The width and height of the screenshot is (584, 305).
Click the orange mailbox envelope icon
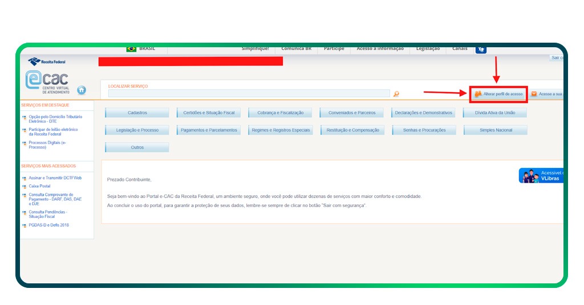point(534,94)
